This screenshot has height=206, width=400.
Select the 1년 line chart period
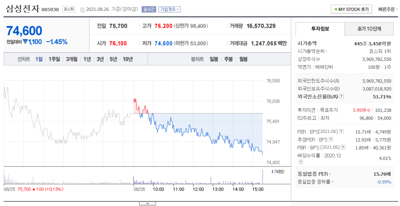(87, 59)
